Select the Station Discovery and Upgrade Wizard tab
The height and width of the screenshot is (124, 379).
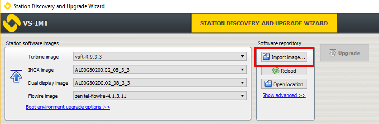click(x=264, y=23)
